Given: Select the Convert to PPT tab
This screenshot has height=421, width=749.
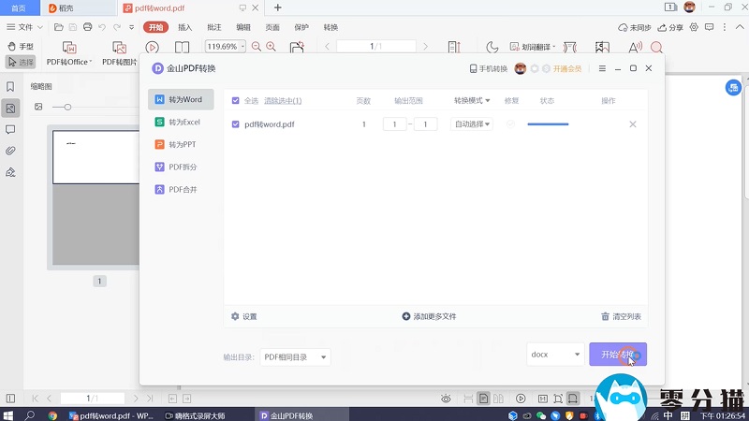Looking at the screenshot, I should click(181, 145).
